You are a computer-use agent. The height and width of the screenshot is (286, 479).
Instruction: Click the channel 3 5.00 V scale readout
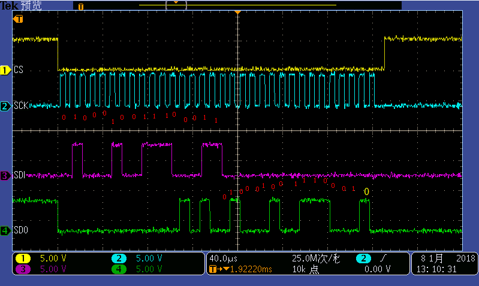point(53,269)
